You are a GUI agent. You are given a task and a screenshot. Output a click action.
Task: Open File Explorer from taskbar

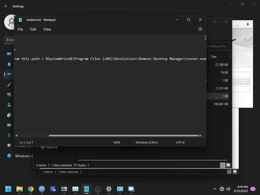point(19,189)
